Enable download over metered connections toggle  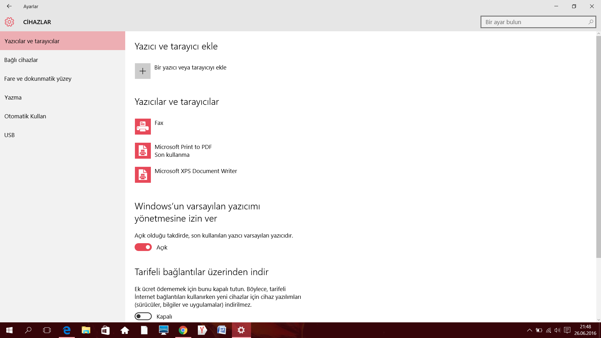(143, 316)
